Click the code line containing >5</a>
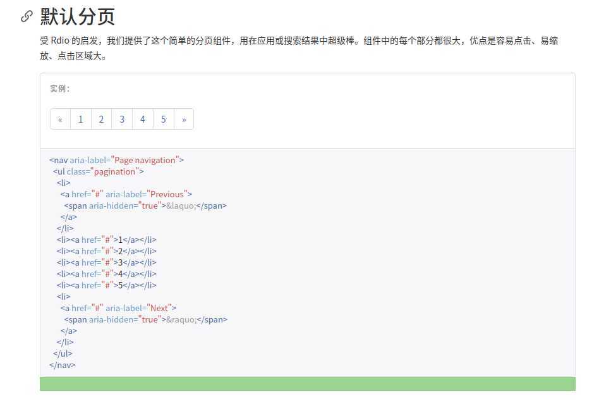This screenshot has height=406, width=599. click(x=107, y=285)
